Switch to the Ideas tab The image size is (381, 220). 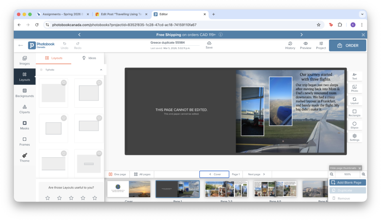coord(89,58)
